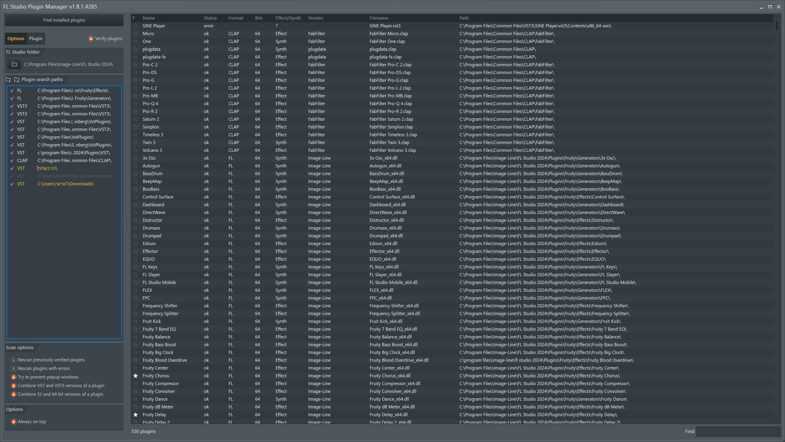Uncheck the CLAP search path

coord(12,160)
